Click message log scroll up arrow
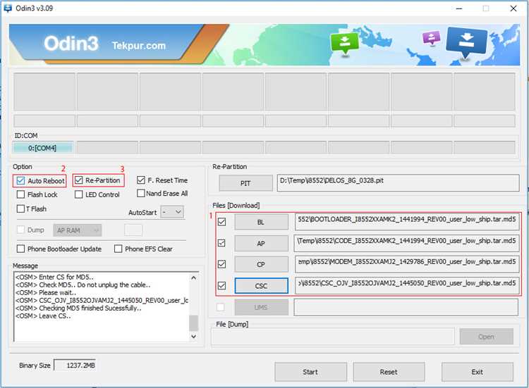Image resolution: width=529 pixels, height=388 pixels. click(194, 278)
